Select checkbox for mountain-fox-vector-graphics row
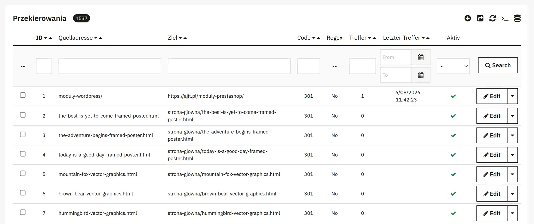Image resolution: width=534 pixels, height=224 pixels. coord(23,173)
